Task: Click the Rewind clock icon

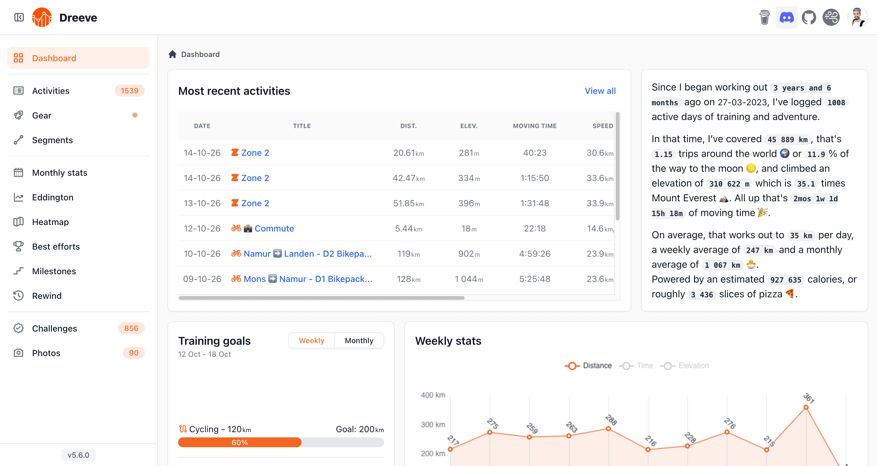Action: coord(18,296)
